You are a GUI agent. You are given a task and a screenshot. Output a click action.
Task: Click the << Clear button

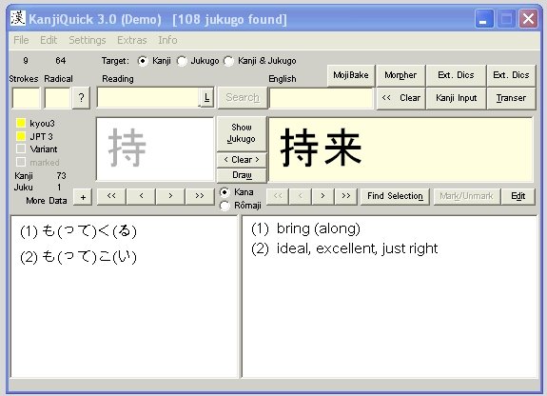[400, 98]
